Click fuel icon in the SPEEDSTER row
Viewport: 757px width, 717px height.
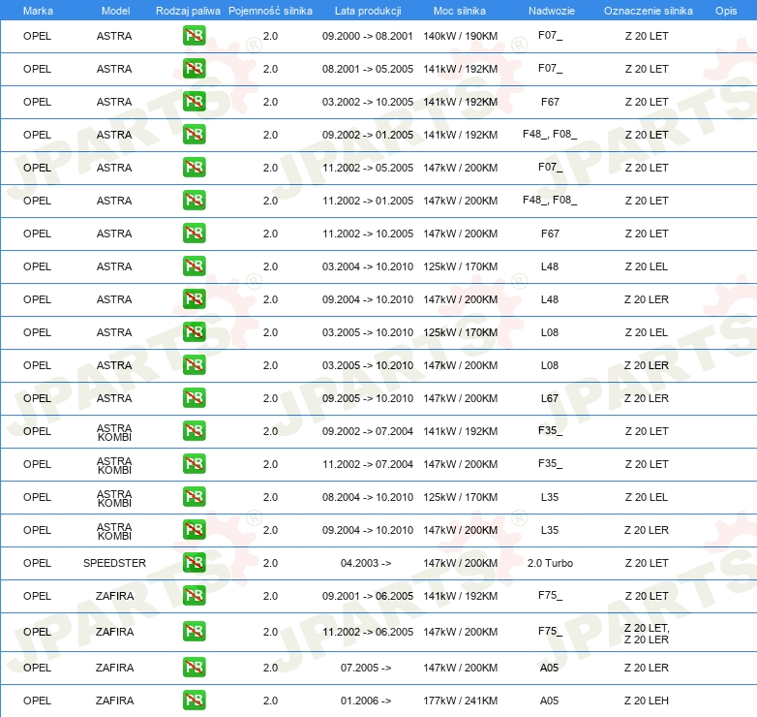pos(194,563)
